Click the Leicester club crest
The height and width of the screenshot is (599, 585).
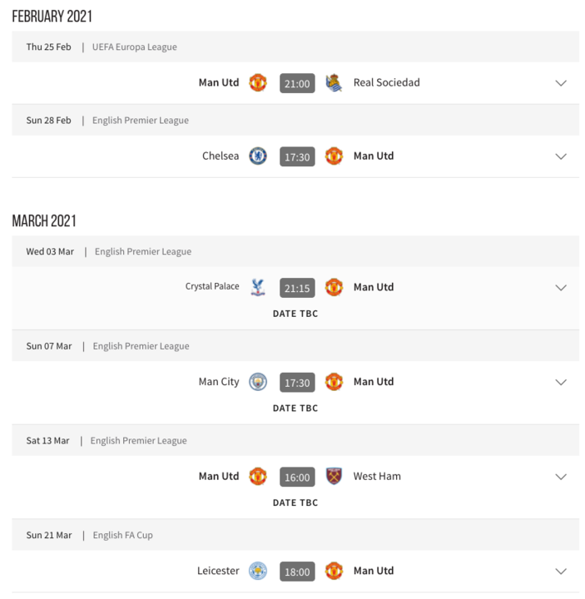(x=258, y=571)
